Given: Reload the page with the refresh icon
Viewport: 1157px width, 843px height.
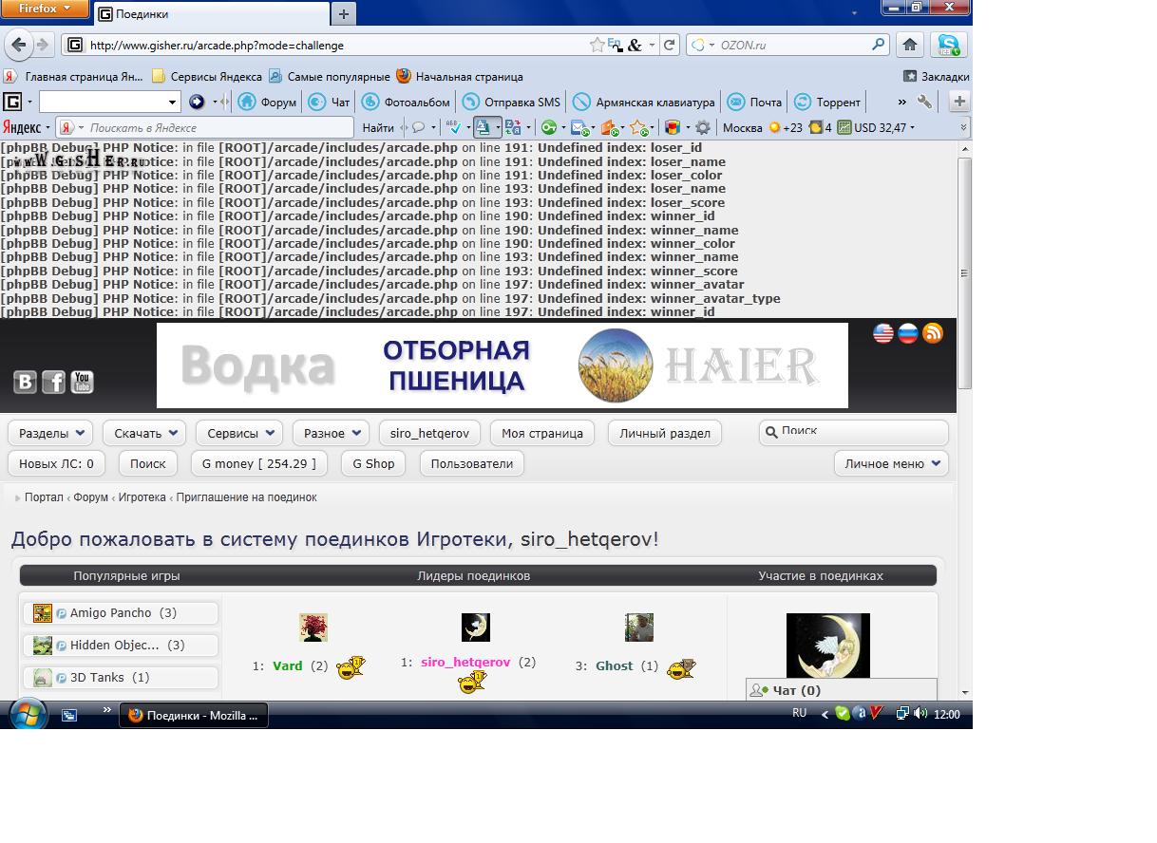Looking at the screenshot, I should [x=670, y=45].
